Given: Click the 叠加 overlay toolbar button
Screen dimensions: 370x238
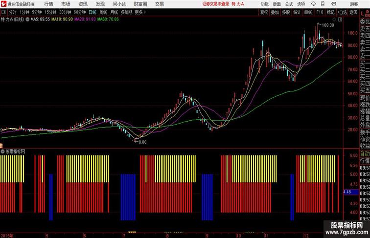Looking at the screenshot, I should point(275,12).
